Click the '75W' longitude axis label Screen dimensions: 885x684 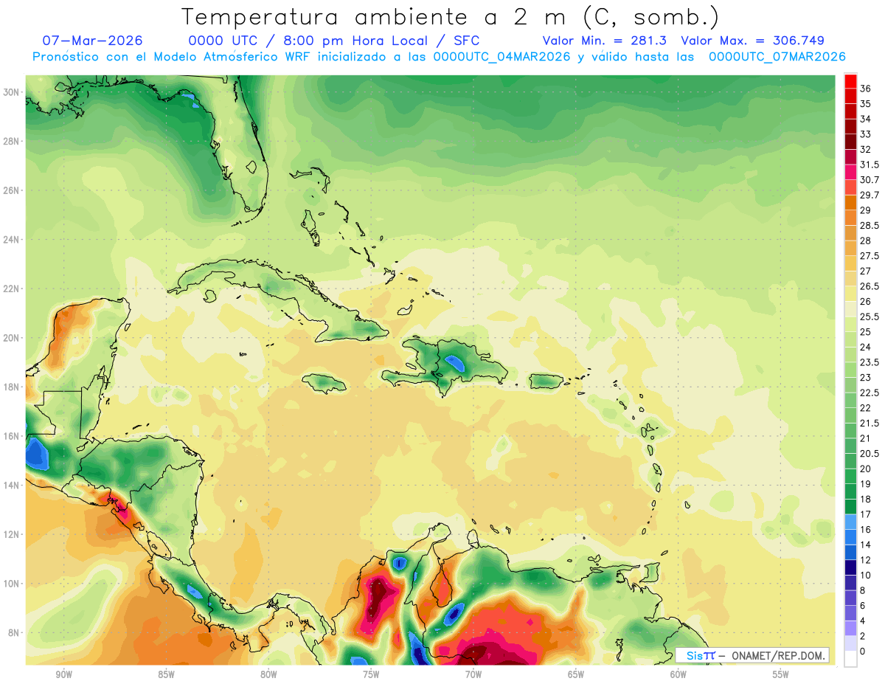[371, 674]
